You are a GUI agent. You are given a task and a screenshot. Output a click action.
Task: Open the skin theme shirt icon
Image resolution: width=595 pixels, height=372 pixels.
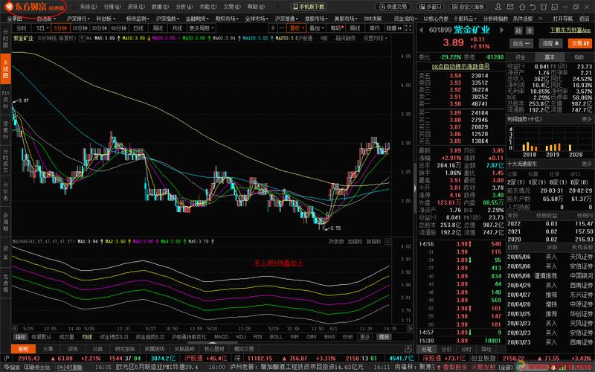544,7
